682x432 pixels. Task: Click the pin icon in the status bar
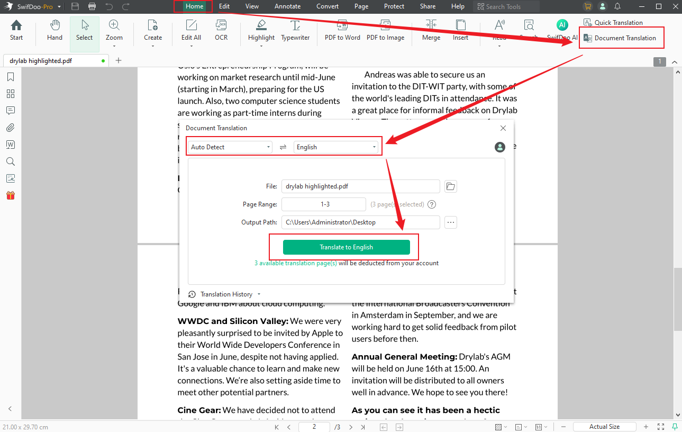click(x=675, y=426)
